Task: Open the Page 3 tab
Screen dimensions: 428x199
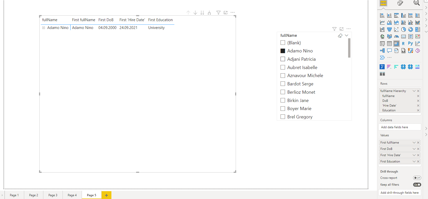Action: coord(53,195)
